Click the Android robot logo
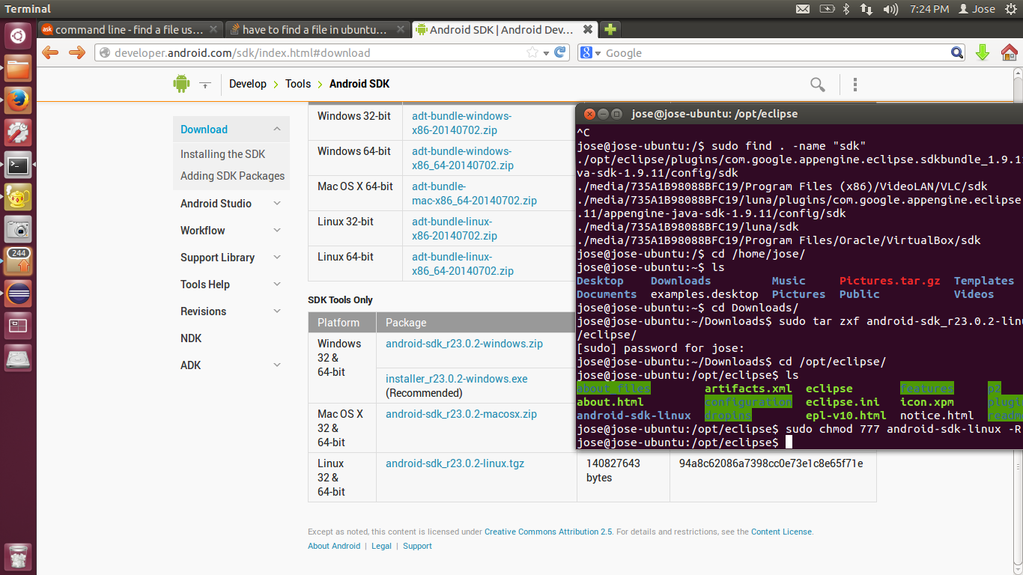 click(x=181, y=84)
